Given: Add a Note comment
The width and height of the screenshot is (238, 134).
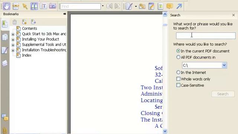Looking at the screenshot, I should click(170, 6).
